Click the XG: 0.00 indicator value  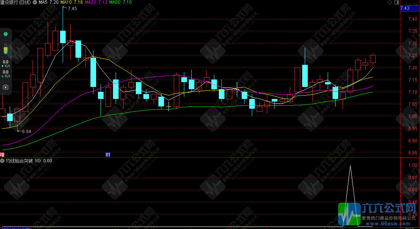[44, 161]
